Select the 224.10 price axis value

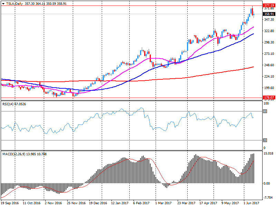(269, 76)
